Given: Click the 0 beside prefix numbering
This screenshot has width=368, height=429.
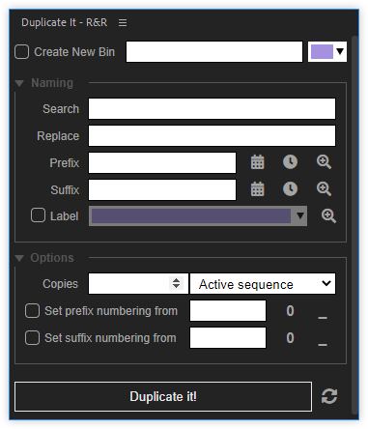Looking at the screenshot, I should 290,311.
